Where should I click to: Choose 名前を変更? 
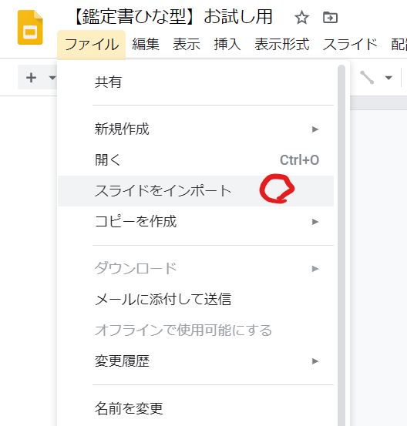[196, 408]
